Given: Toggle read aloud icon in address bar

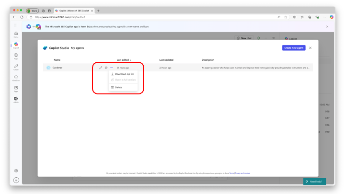Looking at the screenshot, I should coord(279,17).
